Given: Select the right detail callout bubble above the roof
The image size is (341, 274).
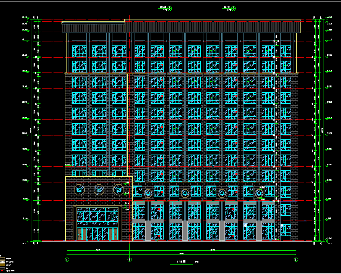Looking at the screenshot, I should [234, 8].
